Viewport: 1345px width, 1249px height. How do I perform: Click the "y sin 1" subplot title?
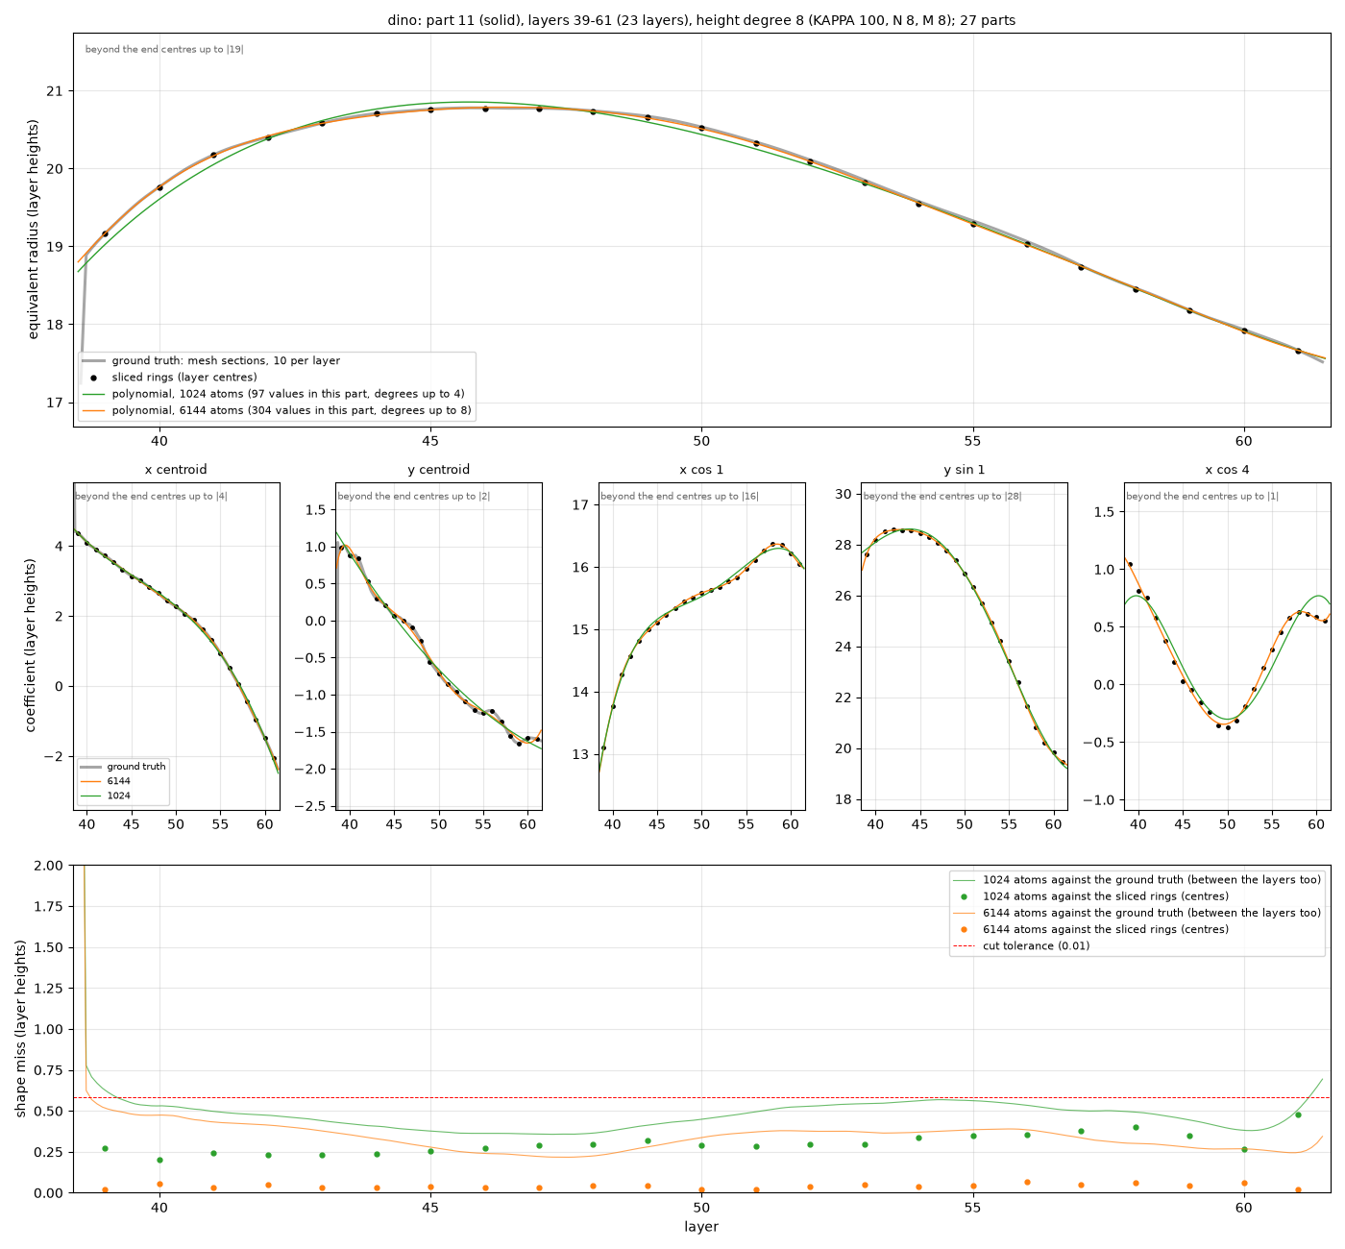pos(965,470)
